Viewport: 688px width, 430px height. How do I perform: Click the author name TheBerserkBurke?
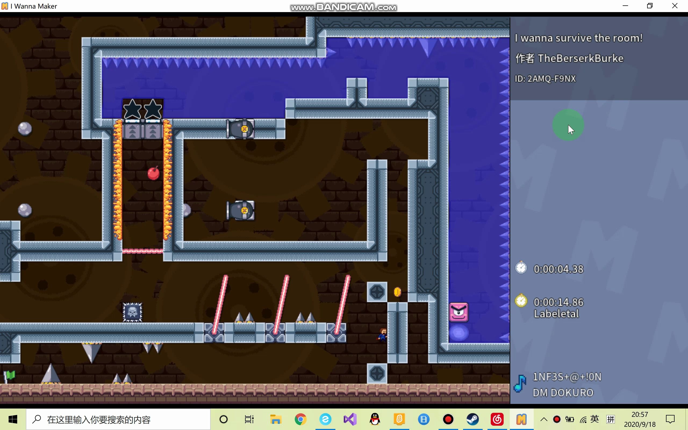(580, 58)
